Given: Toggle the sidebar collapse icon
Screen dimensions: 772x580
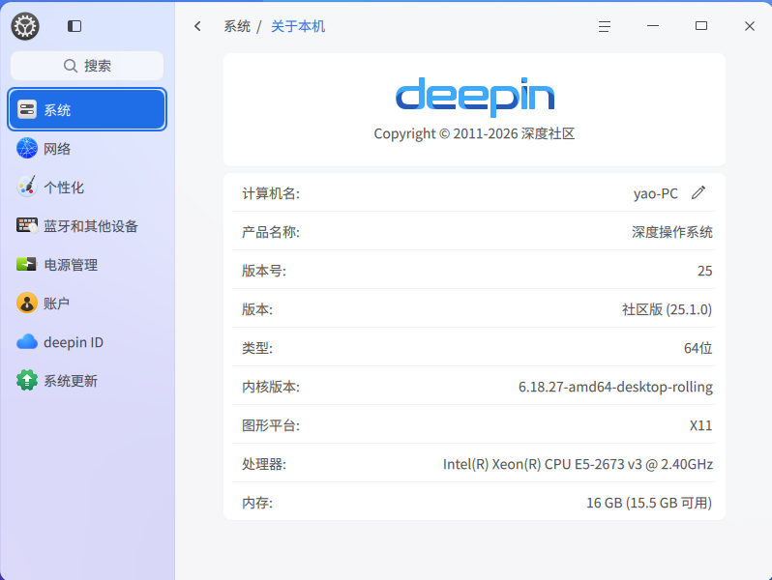Looking at the screenshot, I should click(74, 26).
